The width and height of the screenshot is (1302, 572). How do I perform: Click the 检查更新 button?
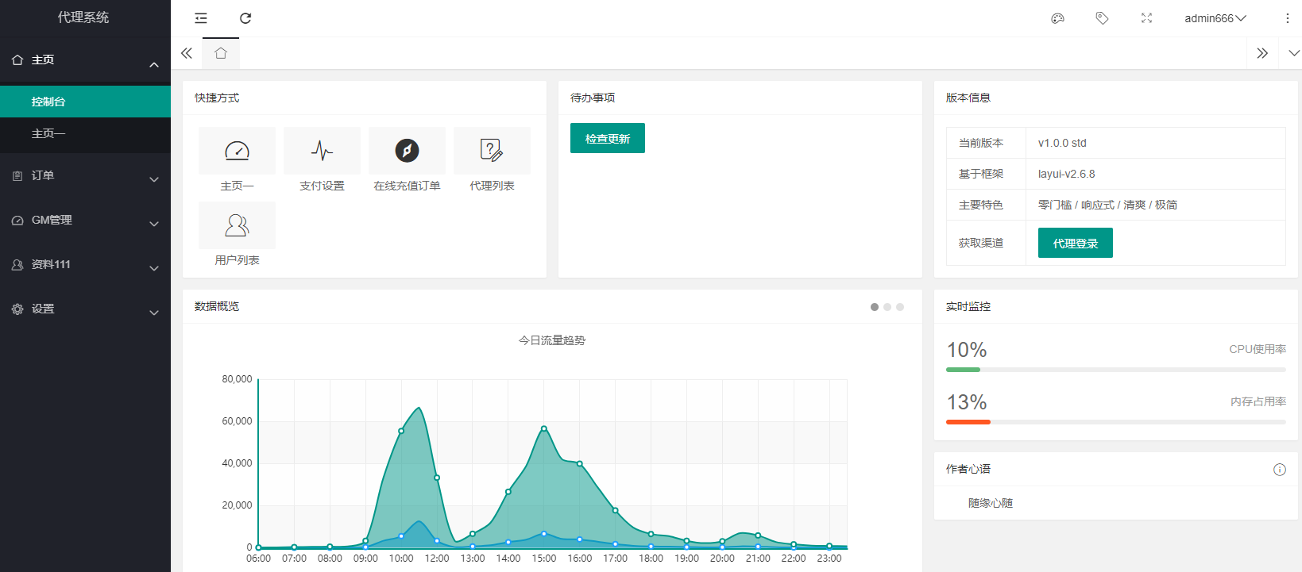[x=608, y=138]
